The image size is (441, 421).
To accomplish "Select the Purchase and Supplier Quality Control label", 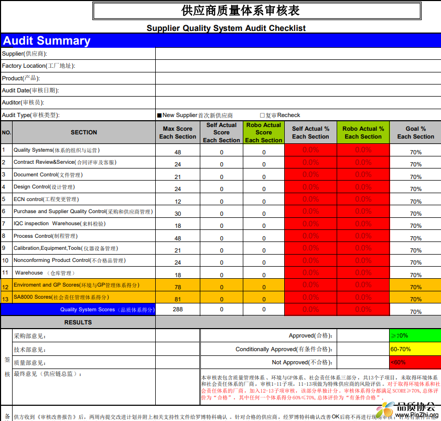I will (83, 211).
